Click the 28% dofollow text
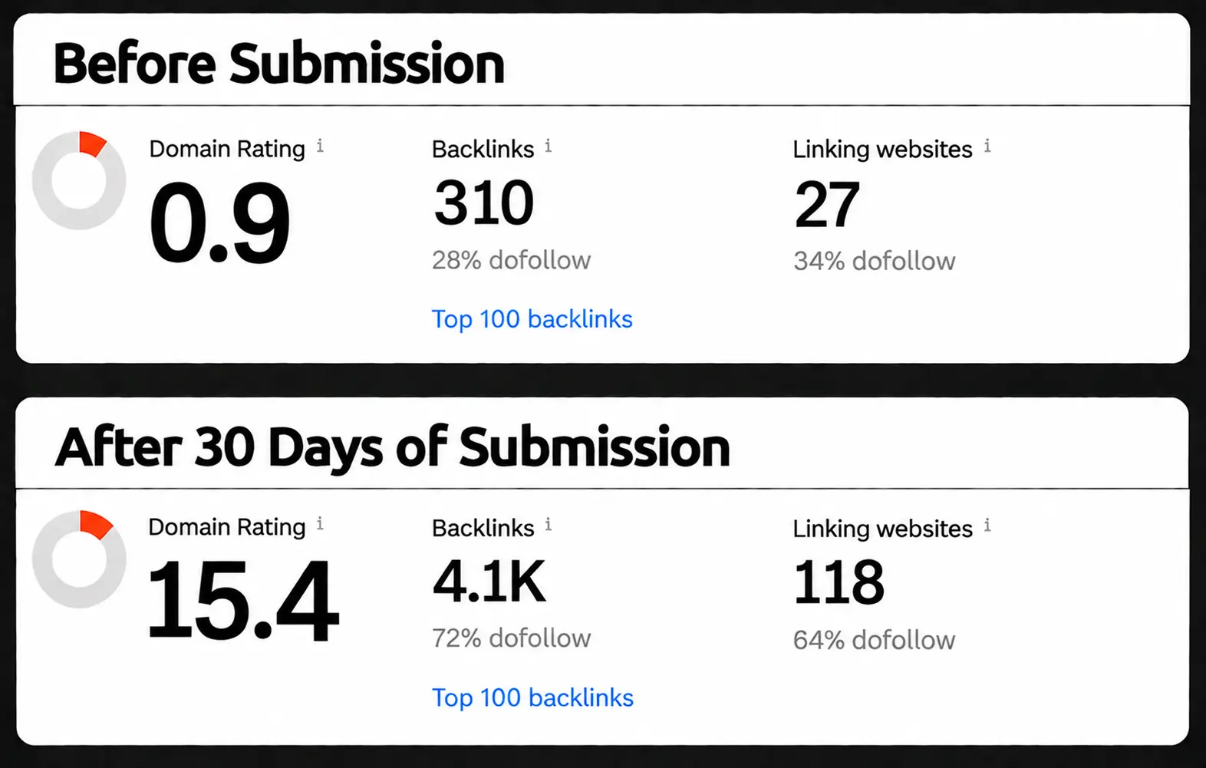Screen dimensions: 1206x768 click(x=512, y=260)
